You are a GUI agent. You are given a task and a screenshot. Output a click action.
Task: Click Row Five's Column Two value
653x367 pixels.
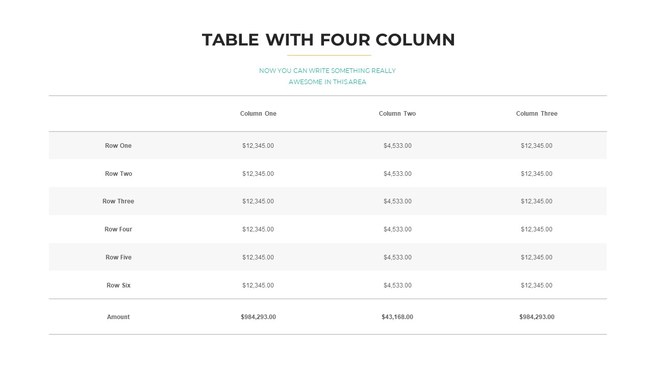click(397, 257)
